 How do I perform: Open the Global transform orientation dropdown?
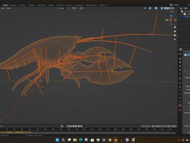click(x=62, y=8)
